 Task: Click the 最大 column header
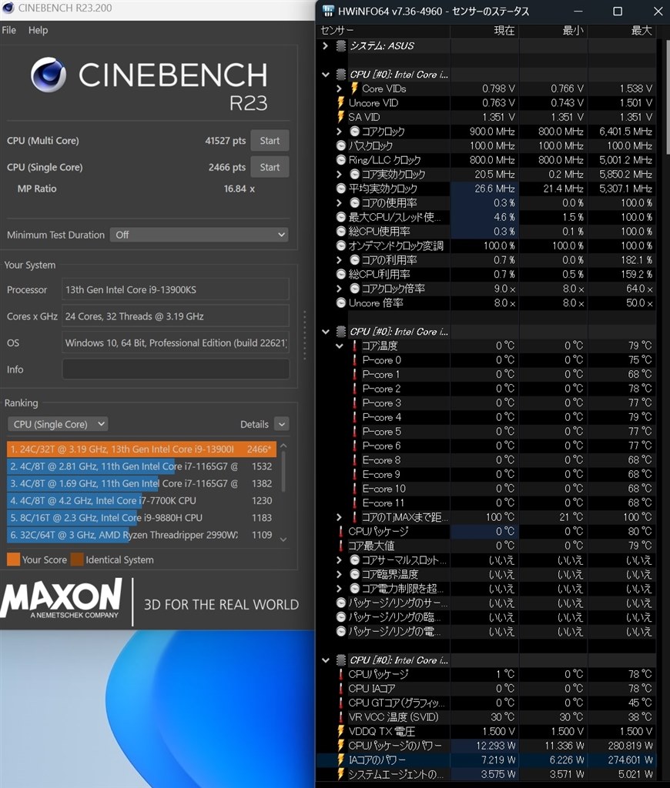pyautogui.click(x=622, y=31)
